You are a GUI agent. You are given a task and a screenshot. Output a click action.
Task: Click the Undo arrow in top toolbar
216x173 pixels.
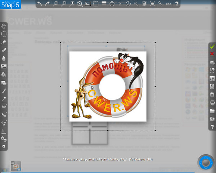tap(40, 4)
